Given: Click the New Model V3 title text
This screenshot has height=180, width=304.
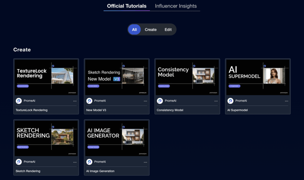Looking at the screenshot, I should [x=96, y=110].
